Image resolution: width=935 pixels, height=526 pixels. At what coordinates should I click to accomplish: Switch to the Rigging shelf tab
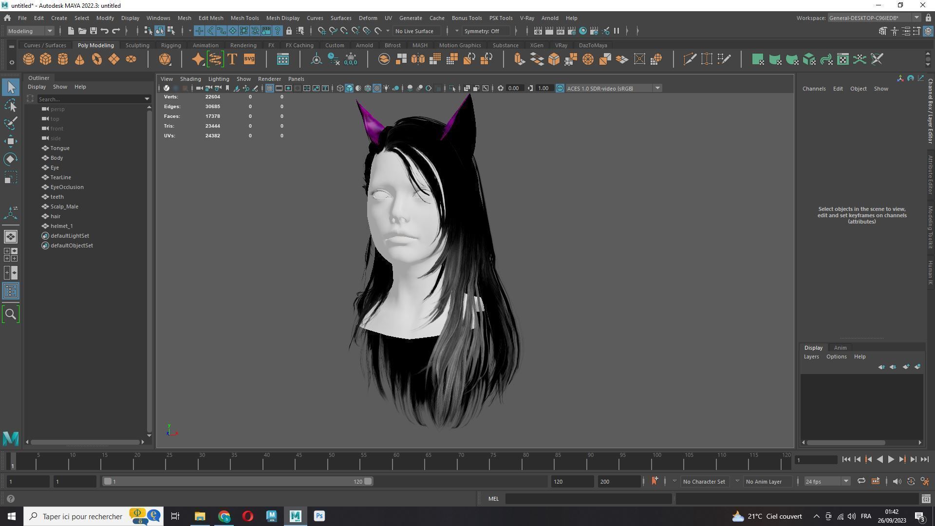click(x=171, y=45)
